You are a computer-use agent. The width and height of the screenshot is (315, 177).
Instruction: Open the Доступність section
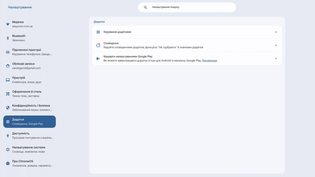[x=30, y=135]
